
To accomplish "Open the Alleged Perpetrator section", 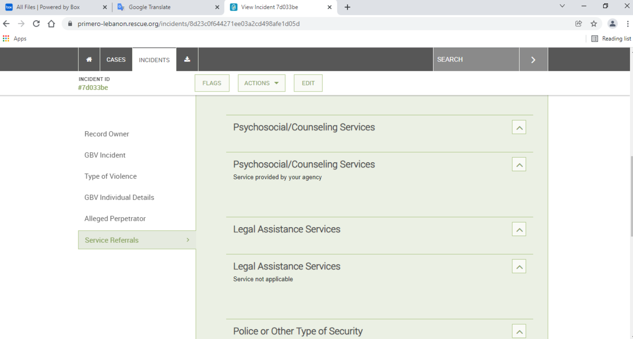I will tap(115, 219).
